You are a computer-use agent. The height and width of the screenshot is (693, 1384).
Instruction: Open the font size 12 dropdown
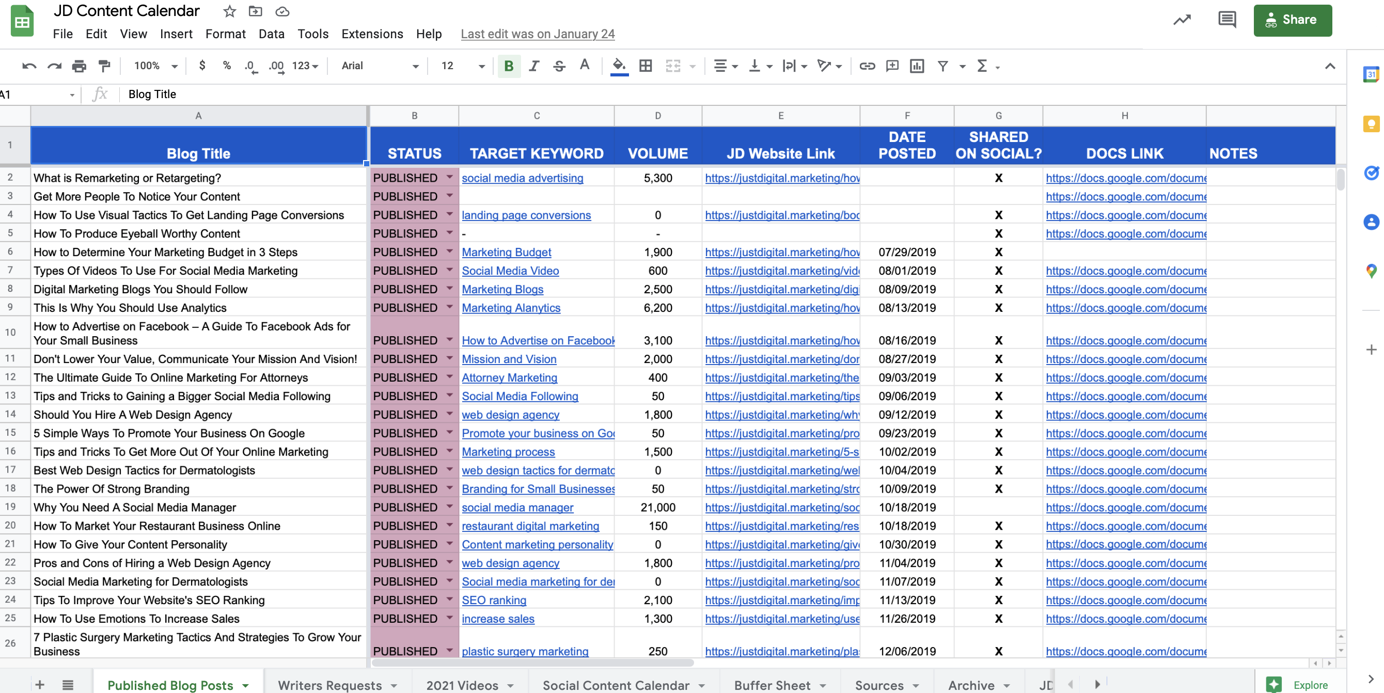point(463,66)
